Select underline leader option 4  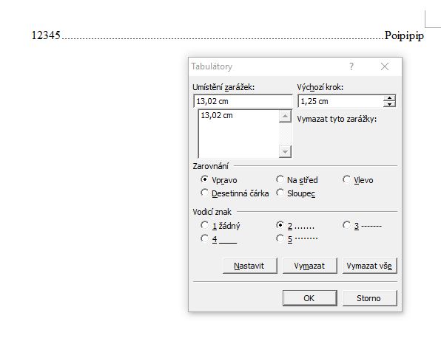(x=204, y=239)
